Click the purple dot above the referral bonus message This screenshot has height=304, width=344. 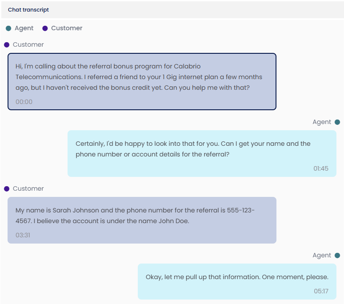point(7,45)
